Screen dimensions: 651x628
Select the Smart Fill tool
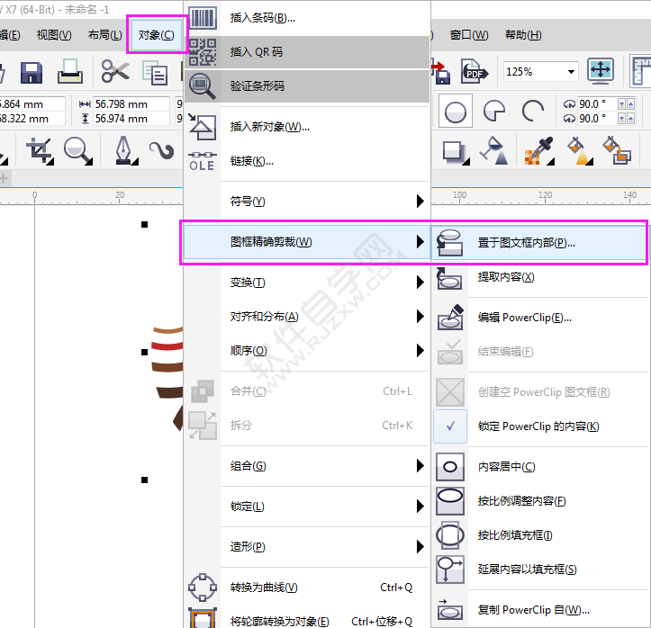coord(617,150)
